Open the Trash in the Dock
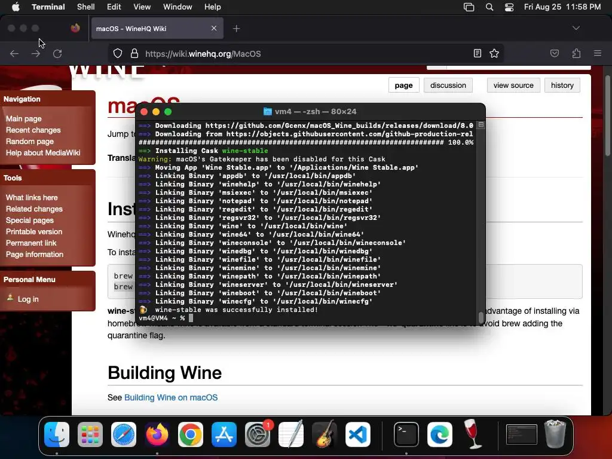 tap(555, 434)
